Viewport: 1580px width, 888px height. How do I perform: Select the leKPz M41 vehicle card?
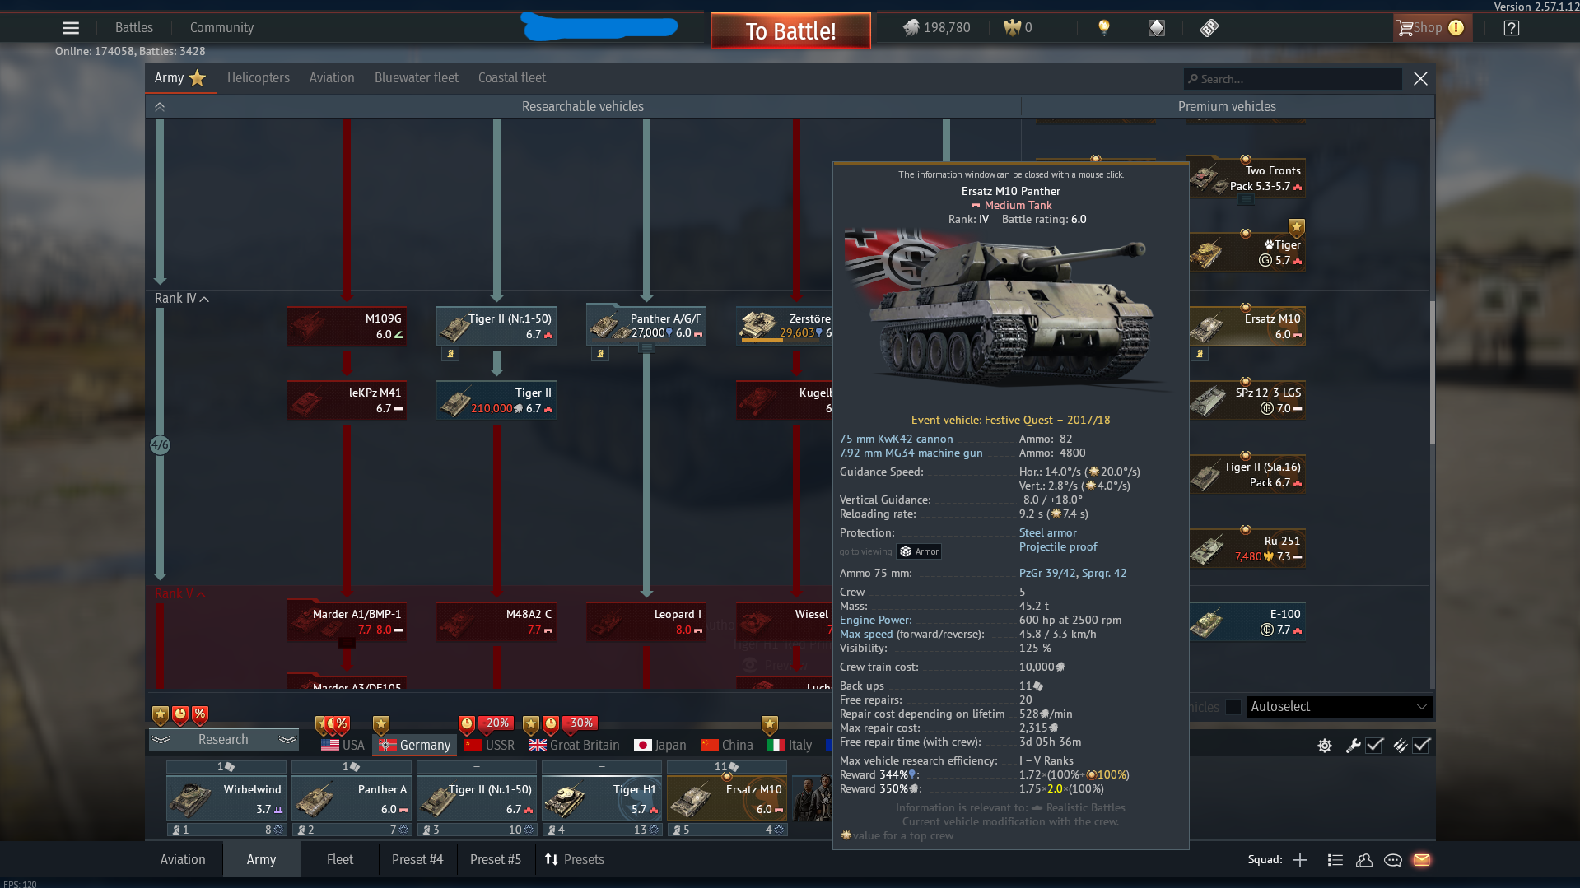347,401
